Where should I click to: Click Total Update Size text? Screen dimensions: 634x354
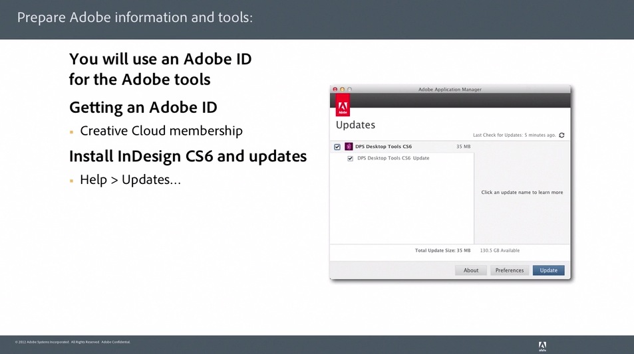[x=443, y=250]
